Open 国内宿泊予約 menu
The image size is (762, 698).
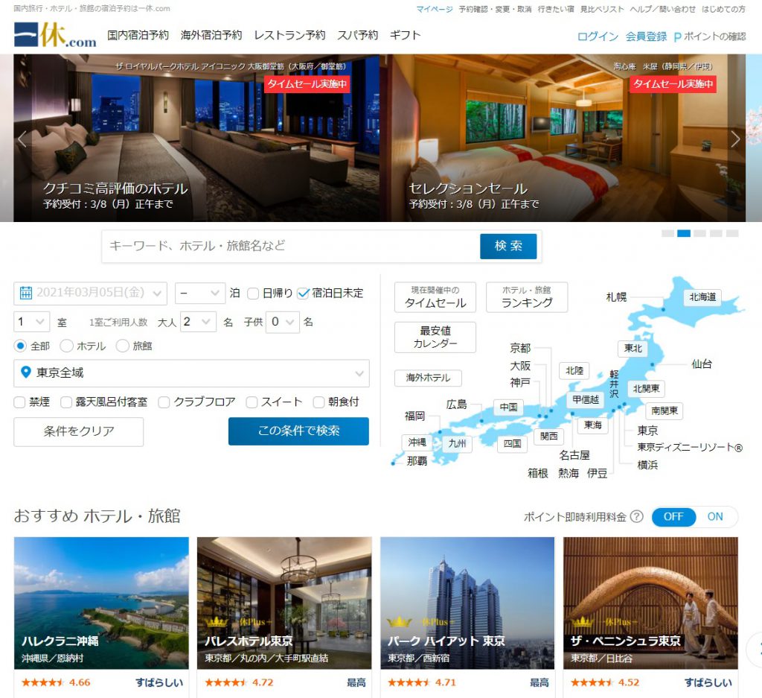[x=138, y=35]
